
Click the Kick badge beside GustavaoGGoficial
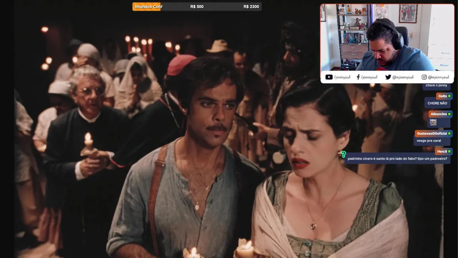[x=449, y=133]
